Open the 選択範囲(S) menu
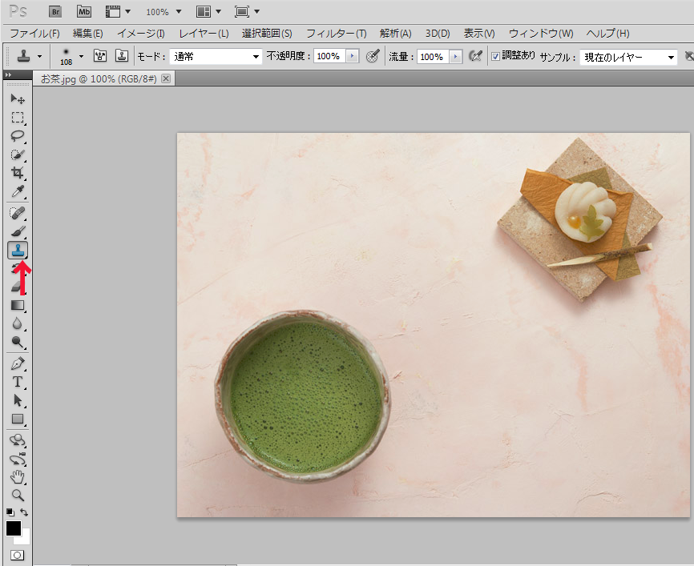 (267, 34)
